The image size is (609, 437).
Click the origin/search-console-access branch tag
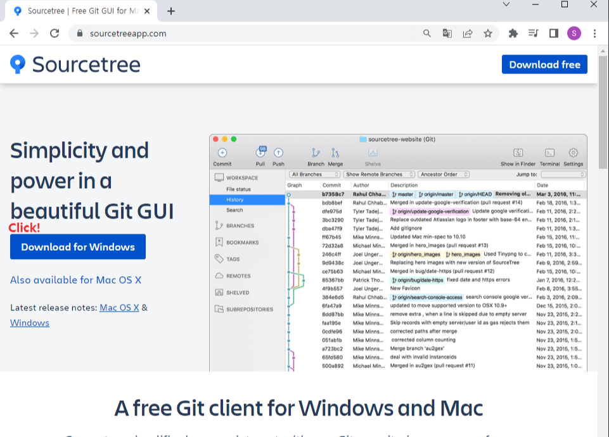click(426, 297)
